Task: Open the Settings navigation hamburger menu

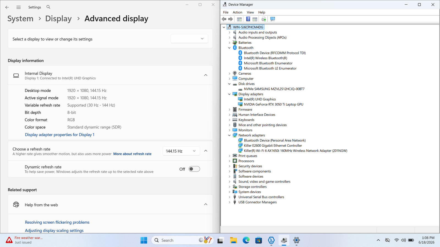Action: point(18,7)
